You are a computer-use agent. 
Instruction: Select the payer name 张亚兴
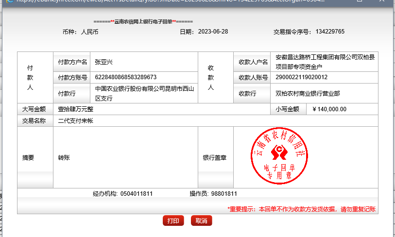(x=103, y=62)
